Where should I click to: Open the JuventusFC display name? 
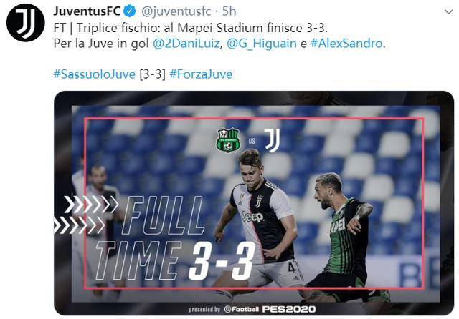87,11
